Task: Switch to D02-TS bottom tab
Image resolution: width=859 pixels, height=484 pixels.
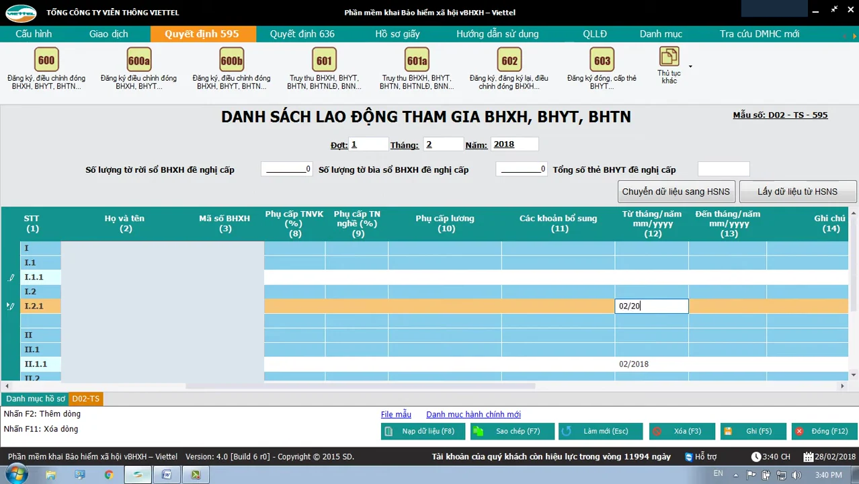Action: 85,399
